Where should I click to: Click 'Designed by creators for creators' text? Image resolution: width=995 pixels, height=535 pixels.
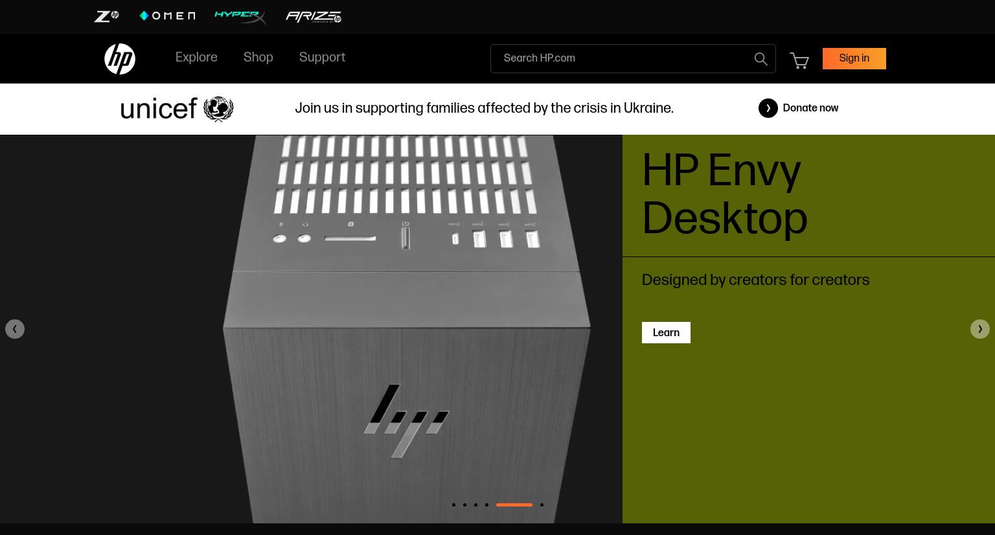(755, 280)
